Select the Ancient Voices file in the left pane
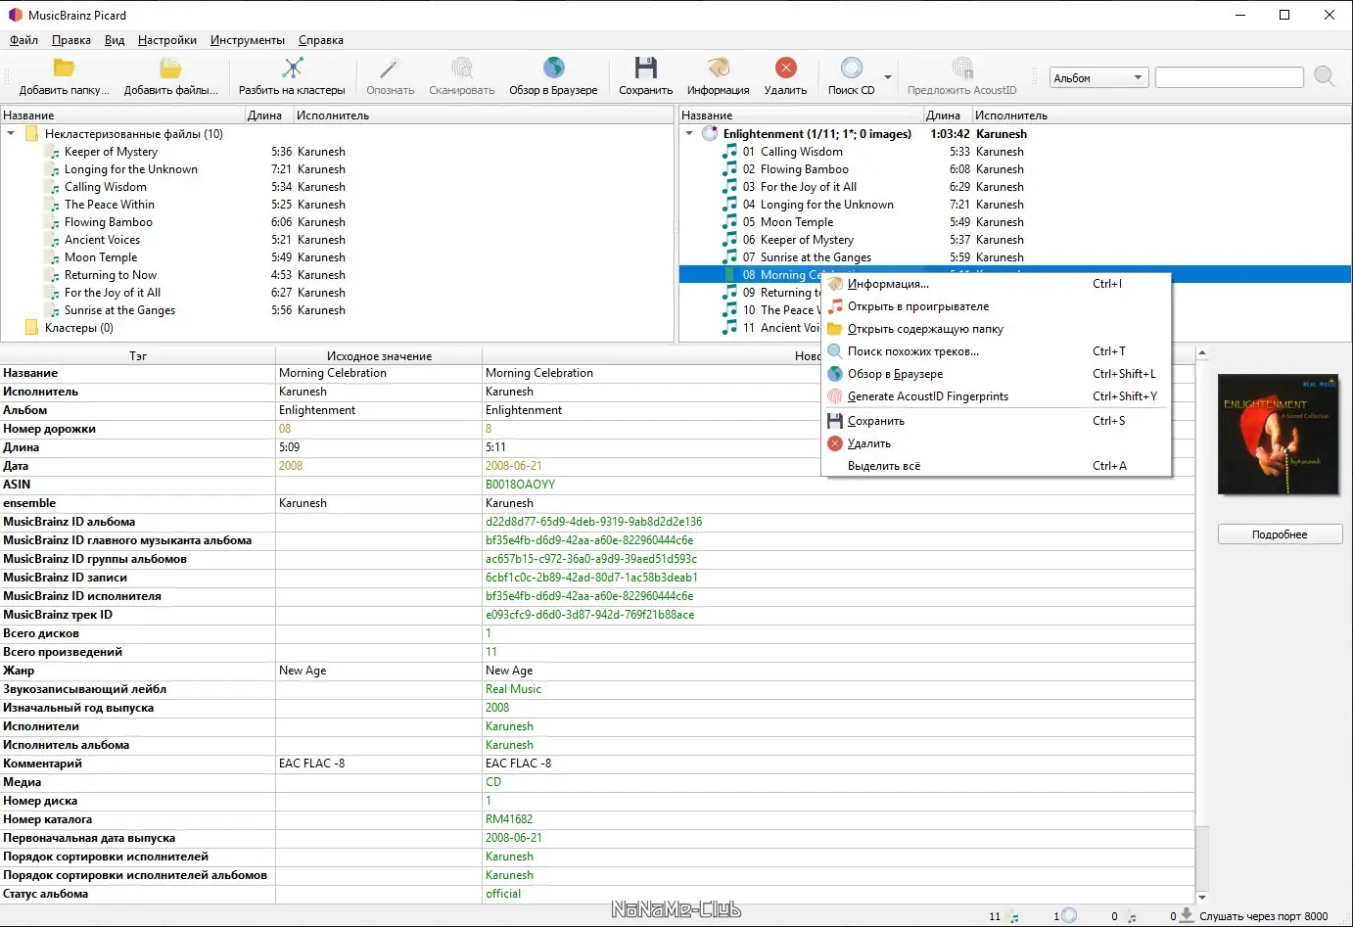The width and height of the screenshot is (1353, 927). [102, 240]
